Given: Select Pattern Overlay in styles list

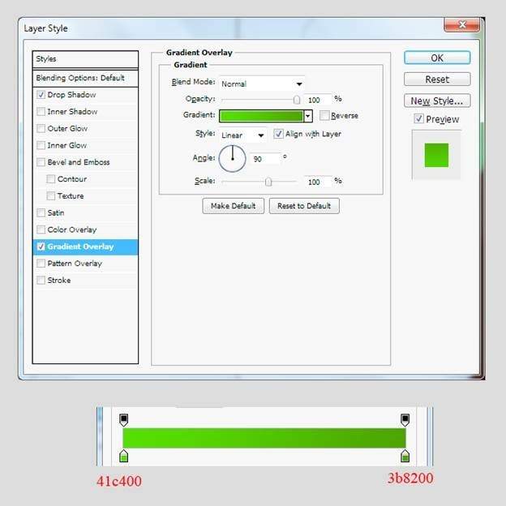Looking at the screenshot, I should (x=75, y=264).
